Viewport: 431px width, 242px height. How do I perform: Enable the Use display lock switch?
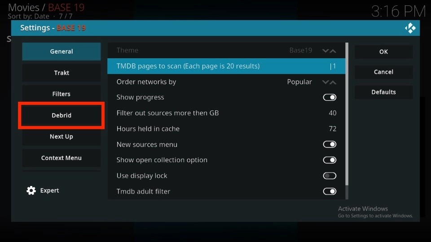tap(330, 176)
